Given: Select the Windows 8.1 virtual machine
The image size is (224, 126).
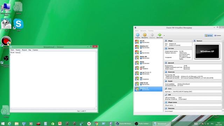Looking at the screenshot, I should [148, 47].
